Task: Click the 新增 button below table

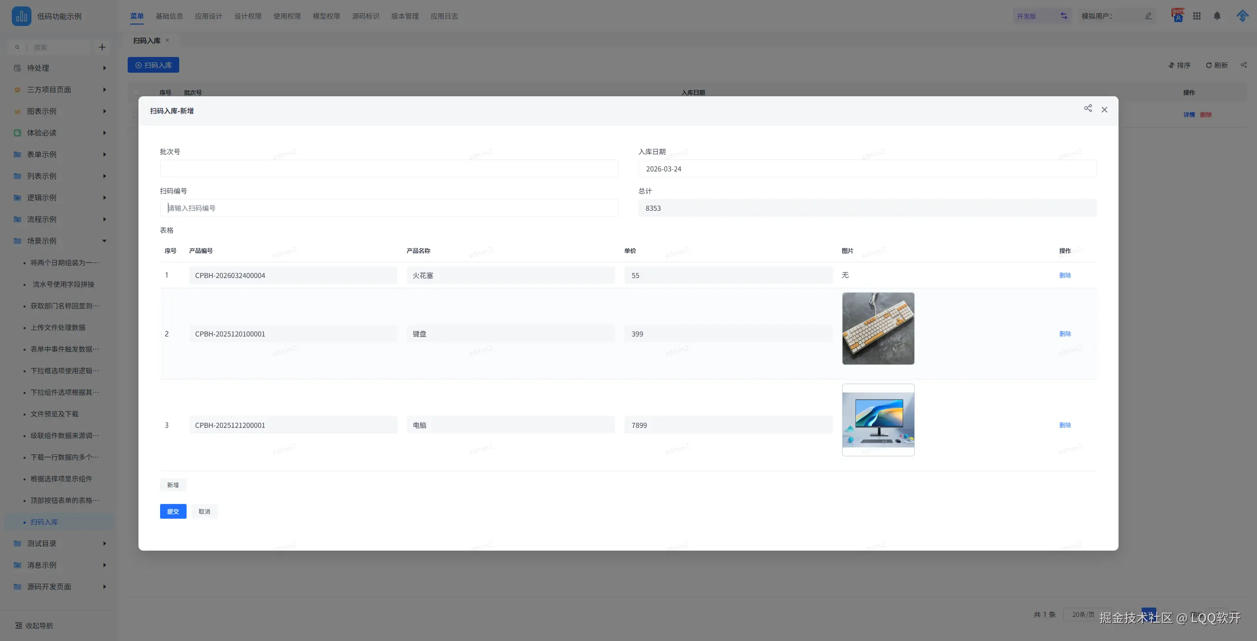Action: pos(173,485)
